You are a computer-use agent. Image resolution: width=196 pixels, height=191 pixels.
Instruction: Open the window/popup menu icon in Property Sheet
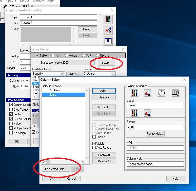coord(108,41)
